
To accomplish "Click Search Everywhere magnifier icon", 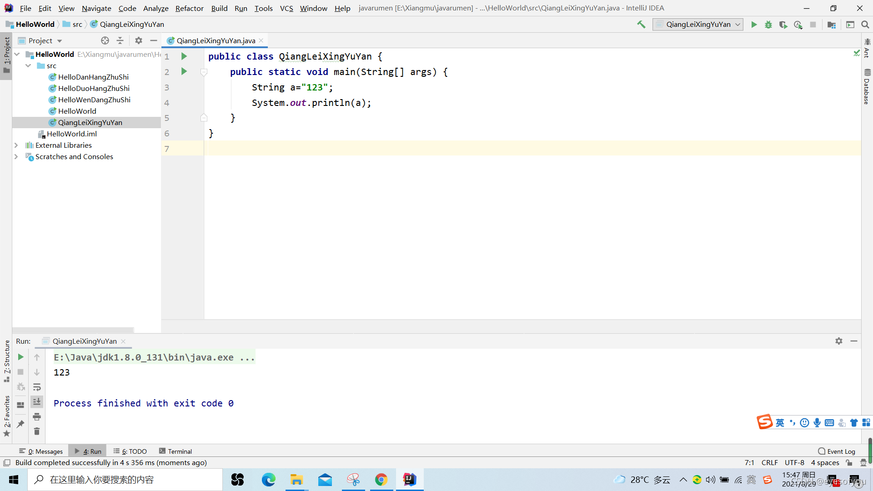I will 865,25.
